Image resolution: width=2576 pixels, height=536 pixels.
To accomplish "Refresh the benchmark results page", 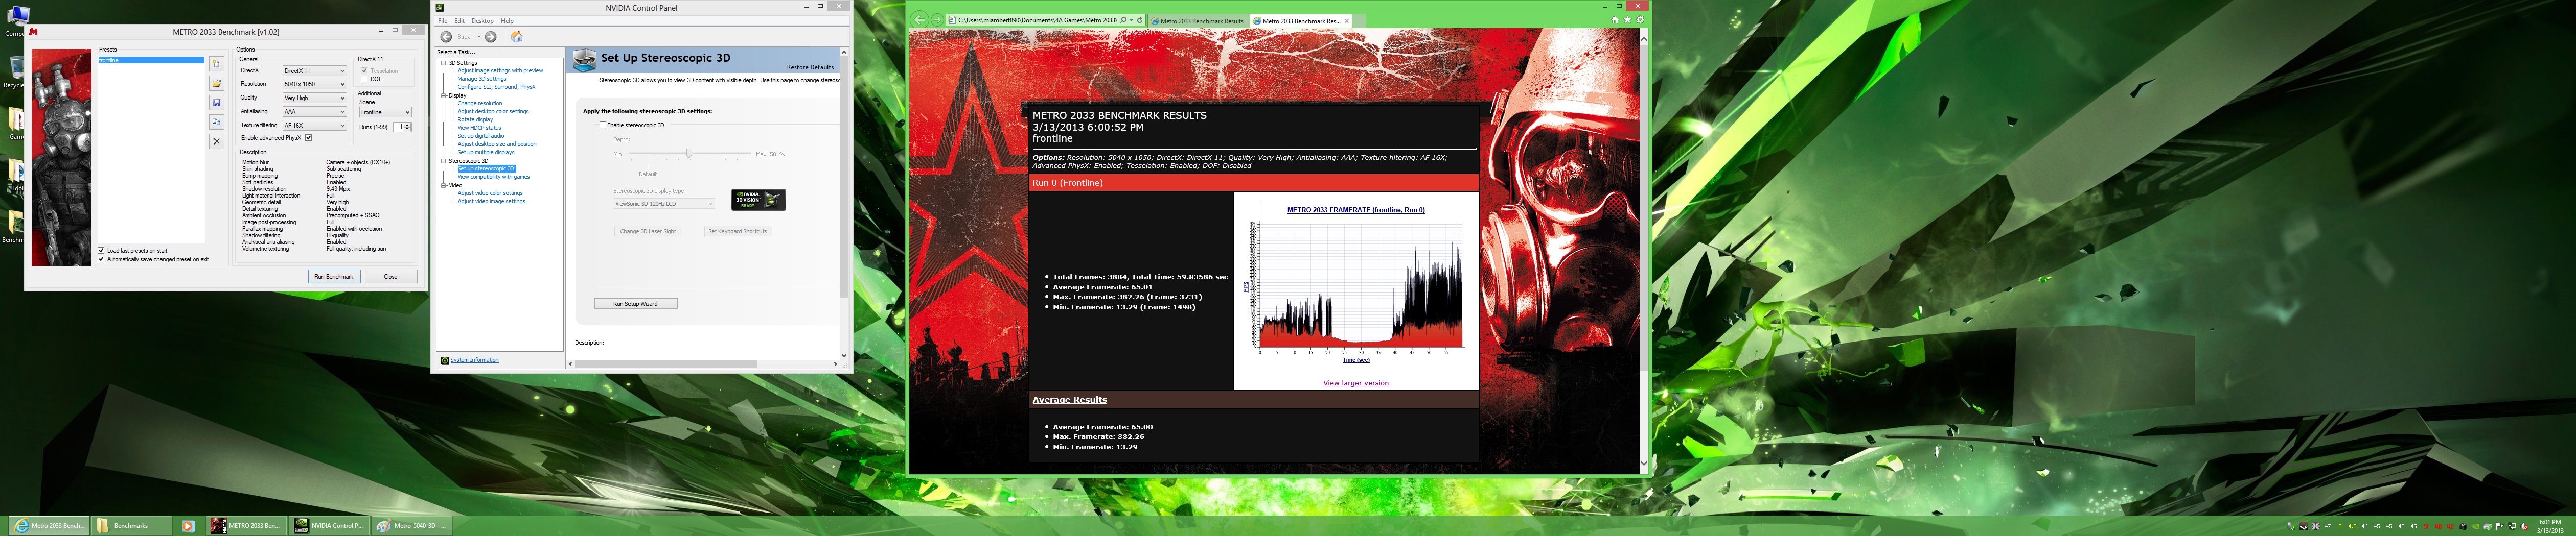I will [1140, 20].
